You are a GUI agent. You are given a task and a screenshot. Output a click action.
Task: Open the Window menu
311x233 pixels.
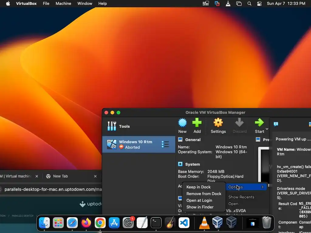point(85,4)
